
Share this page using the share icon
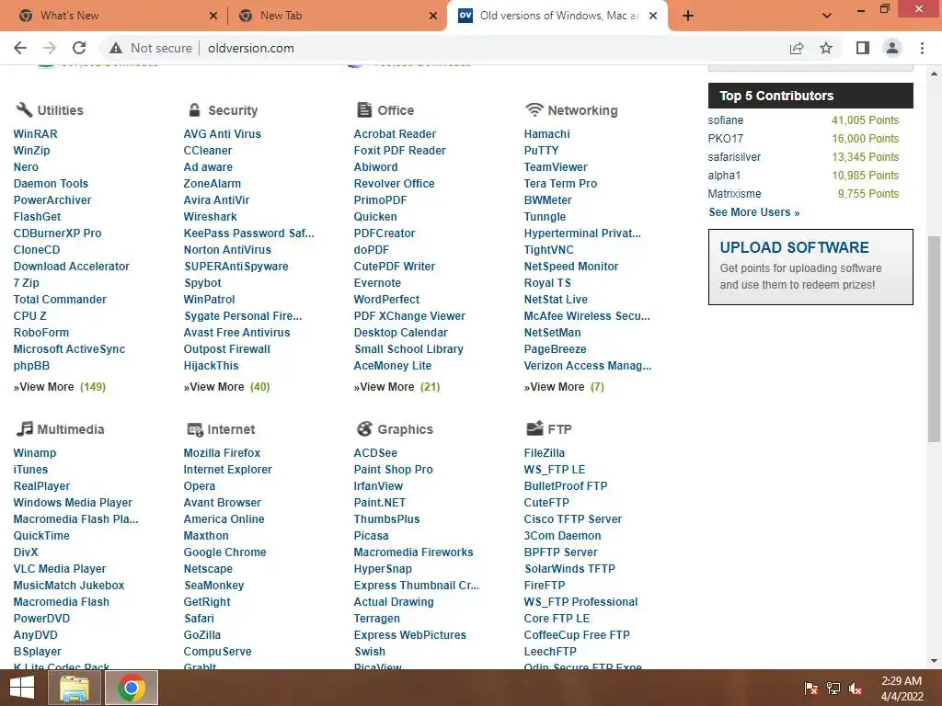(797, 48)
